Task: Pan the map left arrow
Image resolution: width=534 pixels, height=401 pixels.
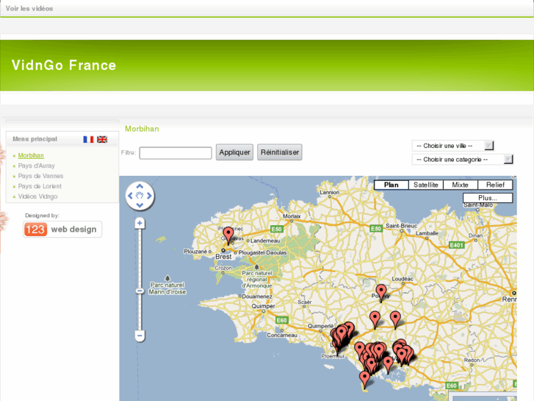Action: click(130, 196)
